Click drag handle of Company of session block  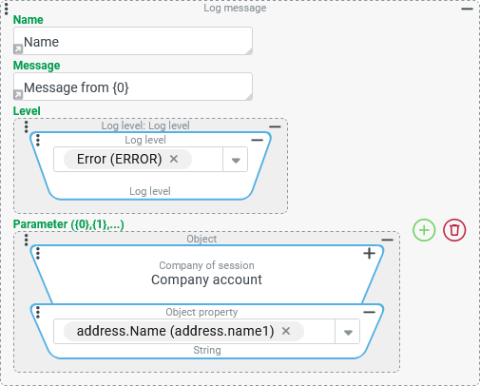point(38,254)
